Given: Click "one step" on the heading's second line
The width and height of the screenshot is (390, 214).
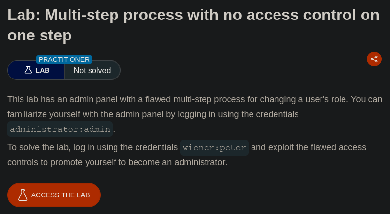Looking at the screenshot, I should (40, 35).
